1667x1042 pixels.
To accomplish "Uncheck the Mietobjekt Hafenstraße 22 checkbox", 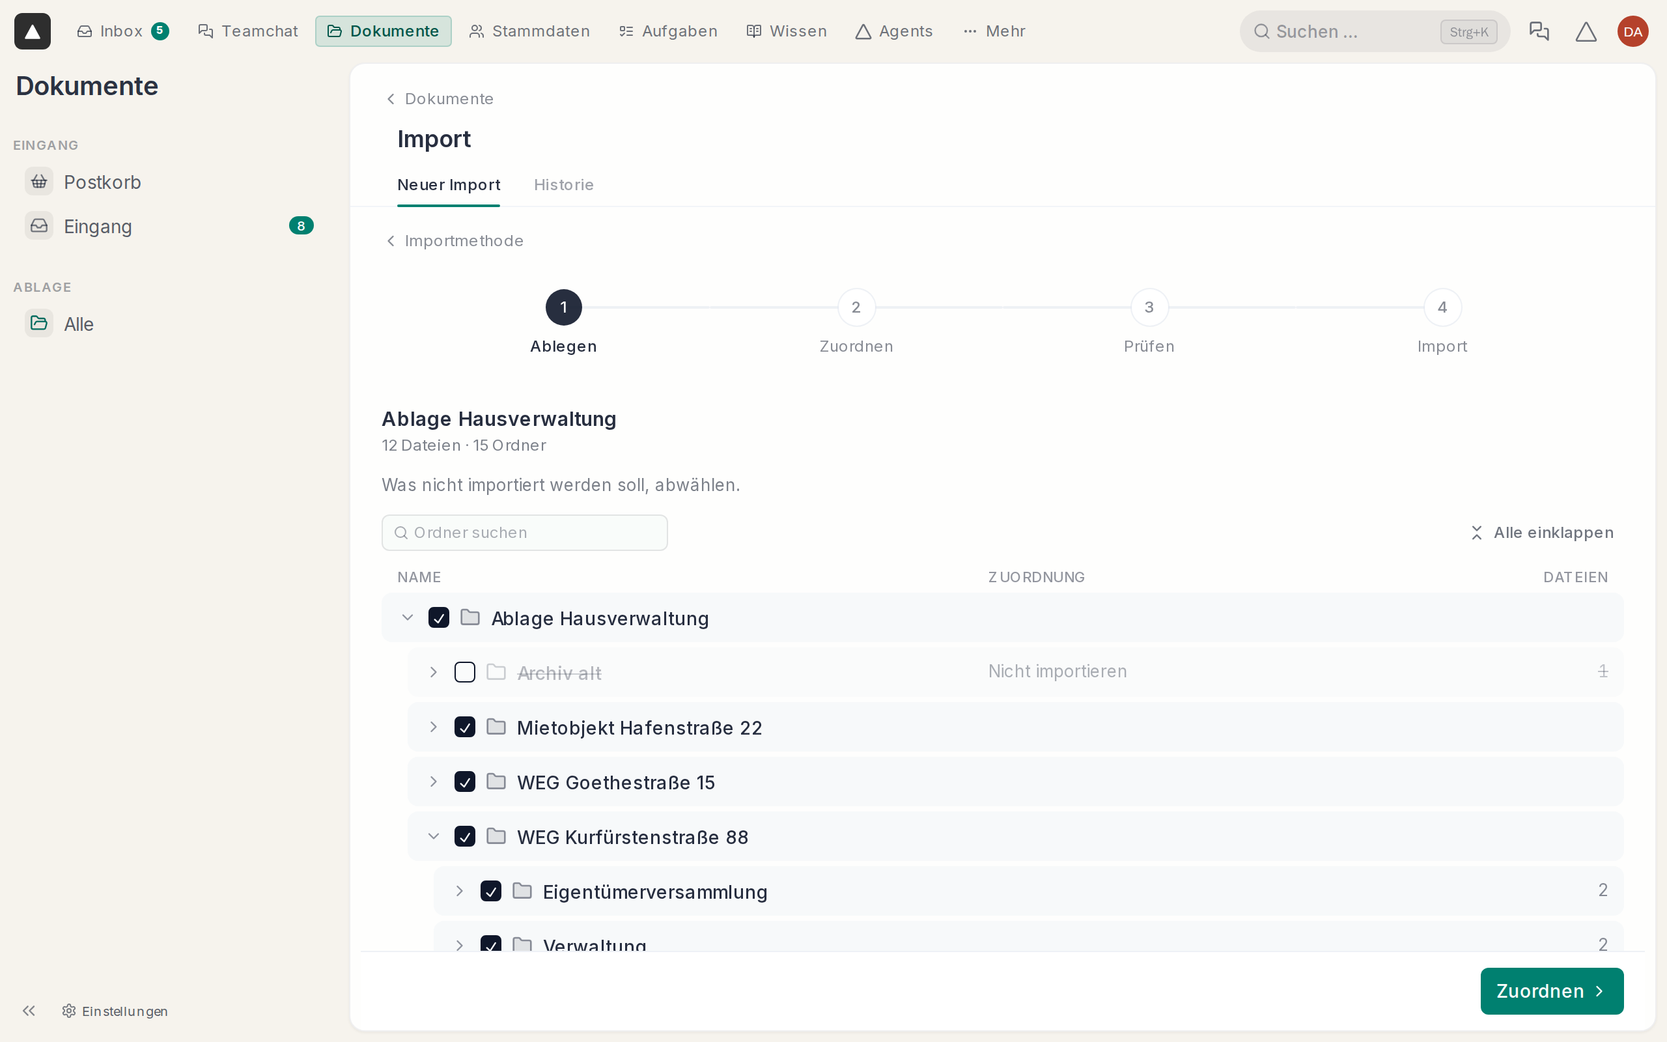I will point(465,727).
